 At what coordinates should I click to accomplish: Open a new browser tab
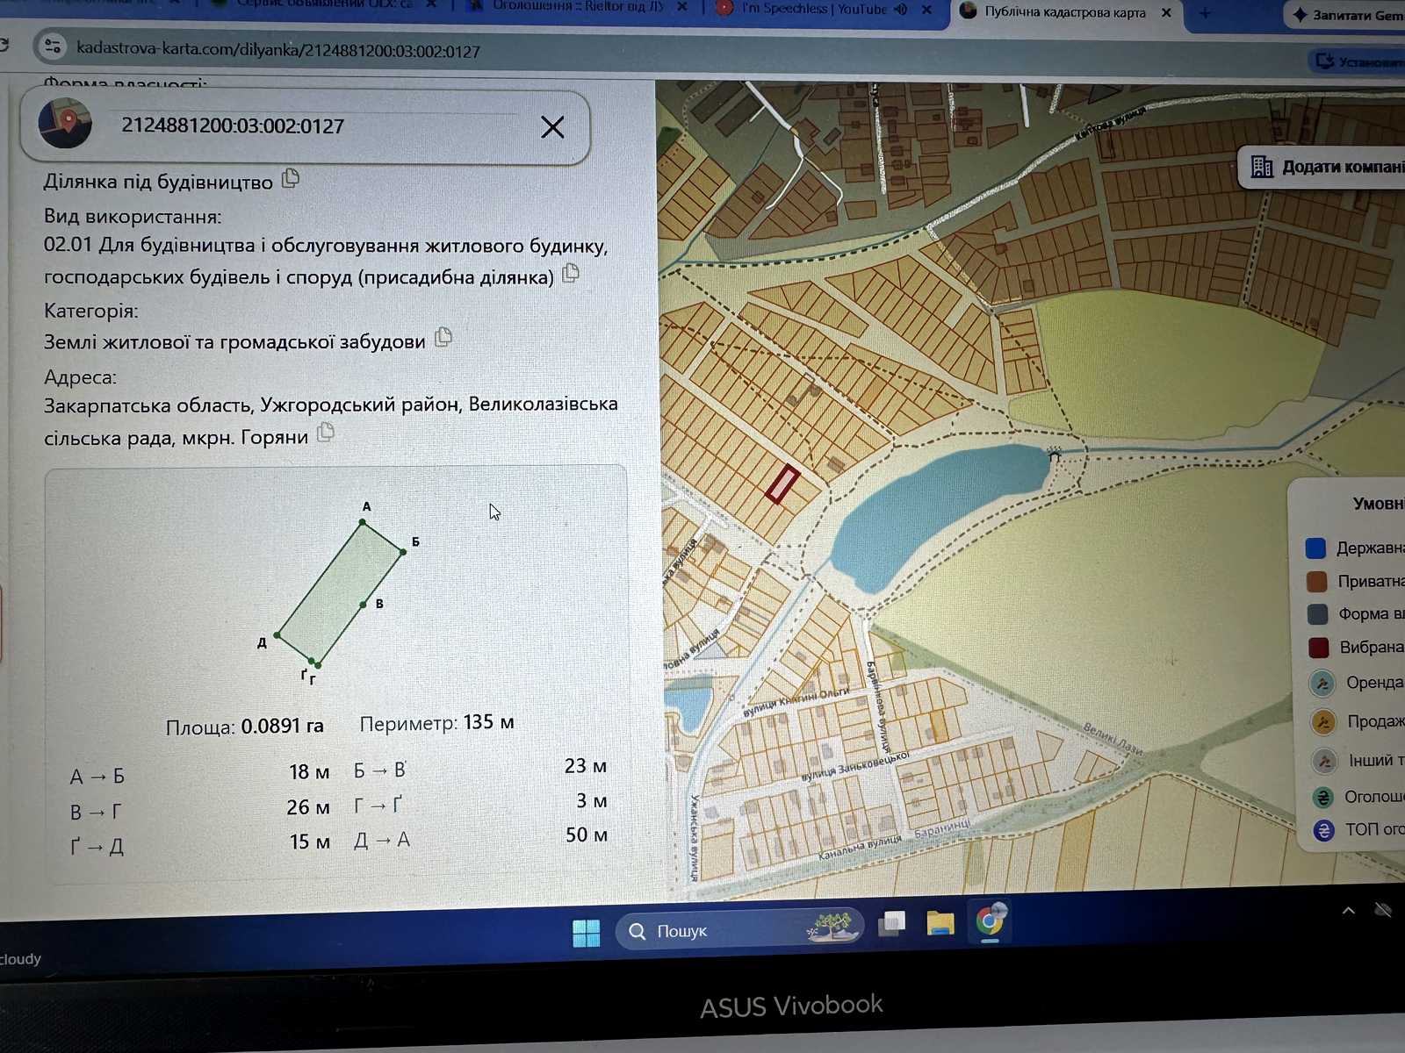click(x=1205, y=13)
